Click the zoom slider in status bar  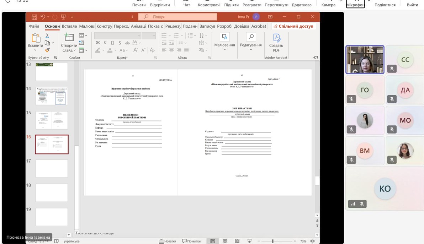pos(272,241)
